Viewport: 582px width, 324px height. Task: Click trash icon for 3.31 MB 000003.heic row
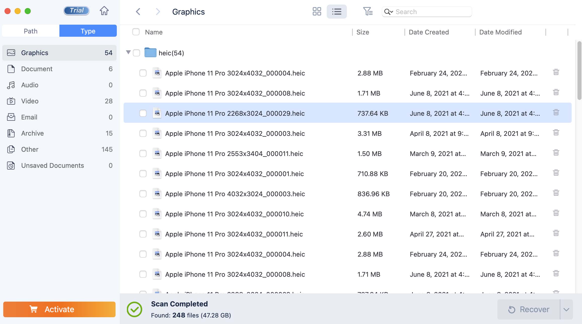(x=556, y=133)
